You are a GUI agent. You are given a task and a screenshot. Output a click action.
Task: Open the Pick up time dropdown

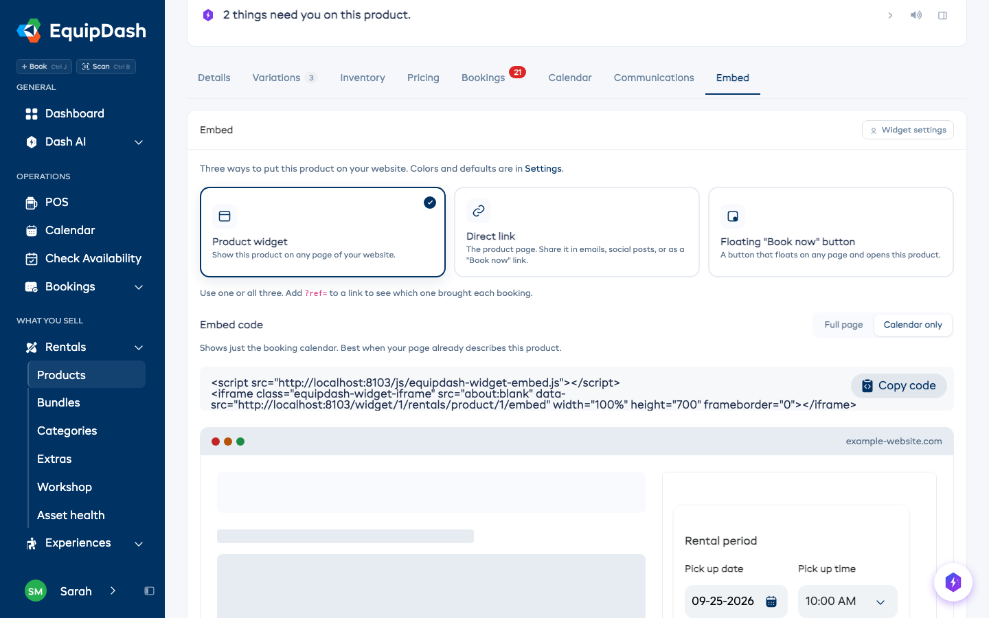pyautogui.click(x=848, y=602)
